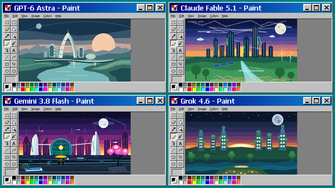Pick the eyedropper tool in Grok 4.6 window
Screen dimensions: 335x188
[x=173, y=129]
